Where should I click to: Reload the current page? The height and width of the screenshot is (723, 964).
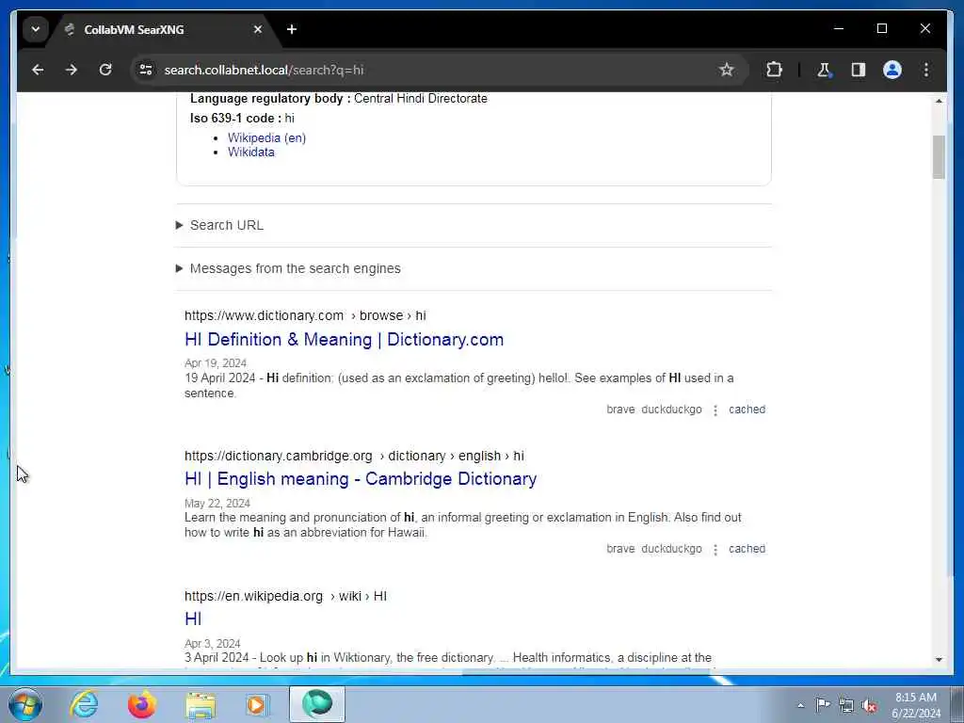pyautogui.click(x=105, y=70)
